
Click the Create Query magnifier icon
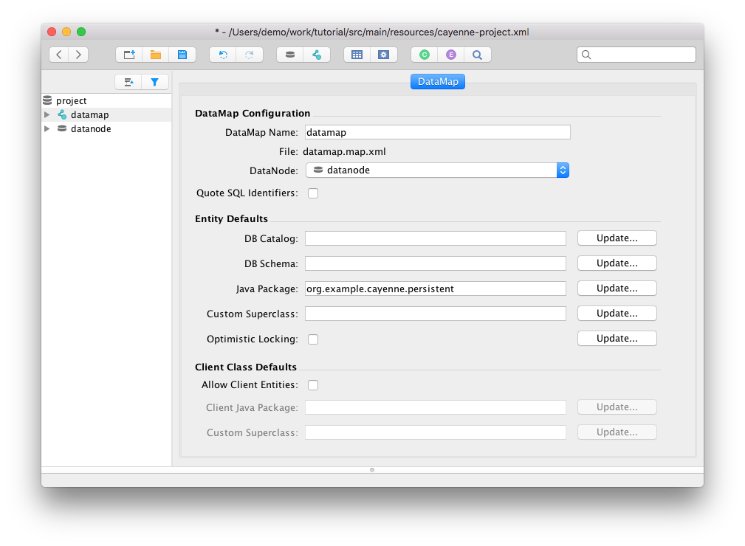coord(477,55)
